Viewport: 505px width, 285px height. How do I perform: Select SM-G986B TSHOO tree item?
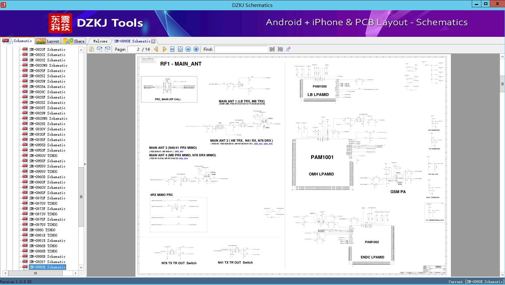coord(43,246)
